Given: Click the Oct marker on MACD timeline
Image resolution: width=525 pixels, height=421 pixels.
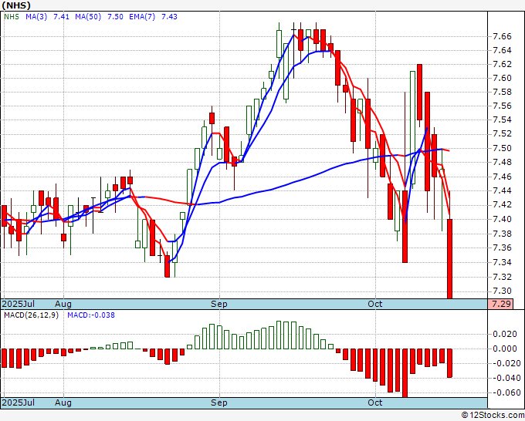Looking at the screenshot, I should (x=375, y=402).
